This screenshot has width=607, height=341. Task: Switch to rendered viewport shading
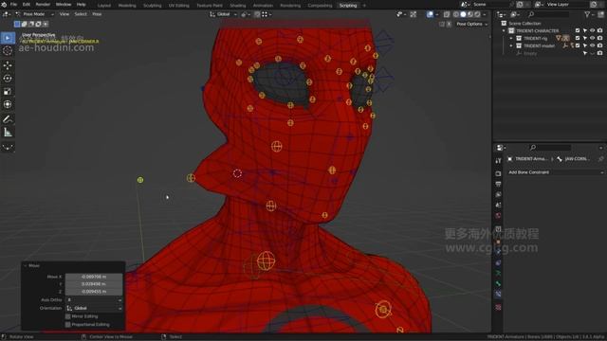pyautogui.click(x=477, y=14)
